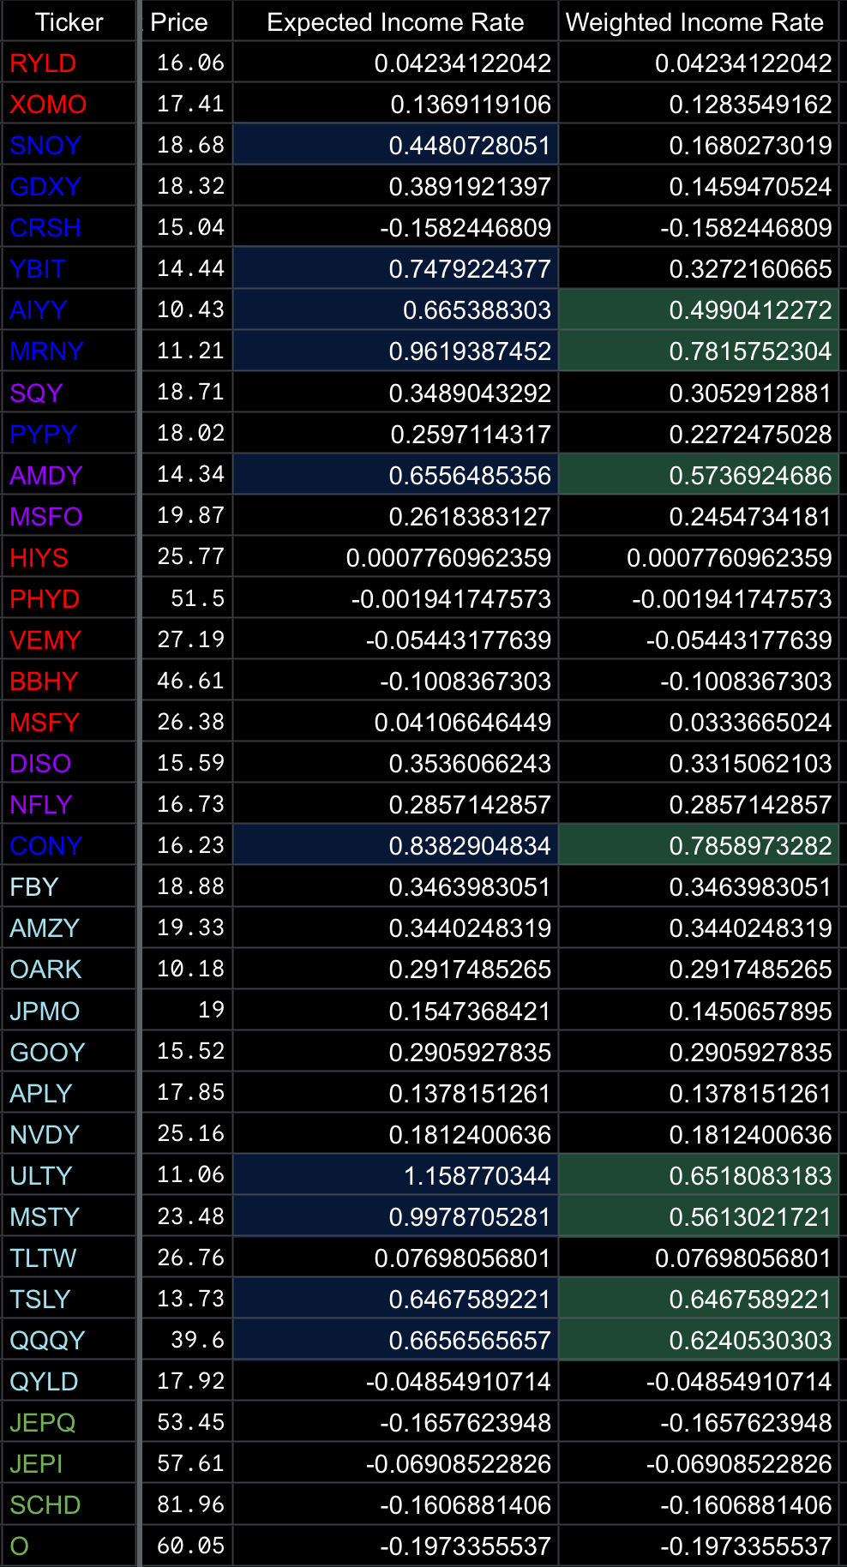Click expected rate 0.9978705281 for MSTY
Image resolution: width=847 pixels, height=1567 pixels.
pos(395,1216)
